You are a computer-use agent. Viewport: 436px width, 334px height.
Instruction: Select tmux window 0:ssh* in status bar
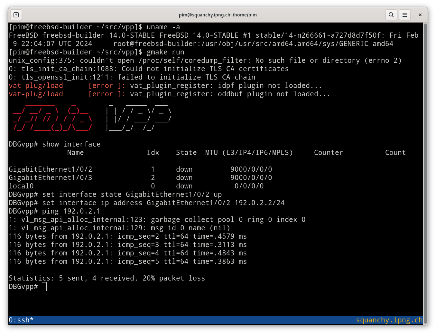point(21,320)
